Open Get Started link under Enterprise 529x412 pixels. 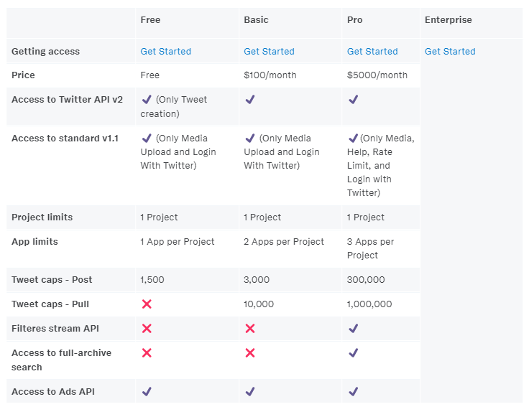coord(450,51)
